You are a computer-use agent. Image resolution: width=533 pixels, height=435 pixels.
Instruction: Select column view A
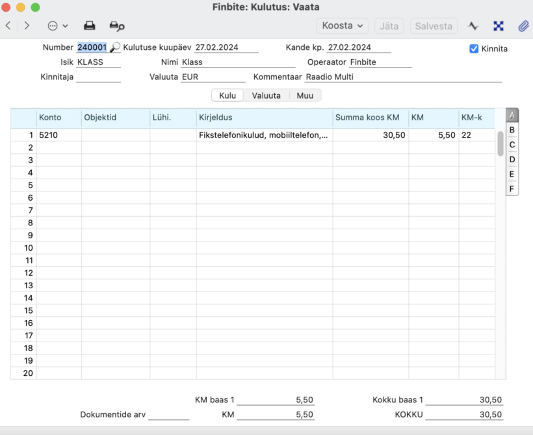pos(512,116)
